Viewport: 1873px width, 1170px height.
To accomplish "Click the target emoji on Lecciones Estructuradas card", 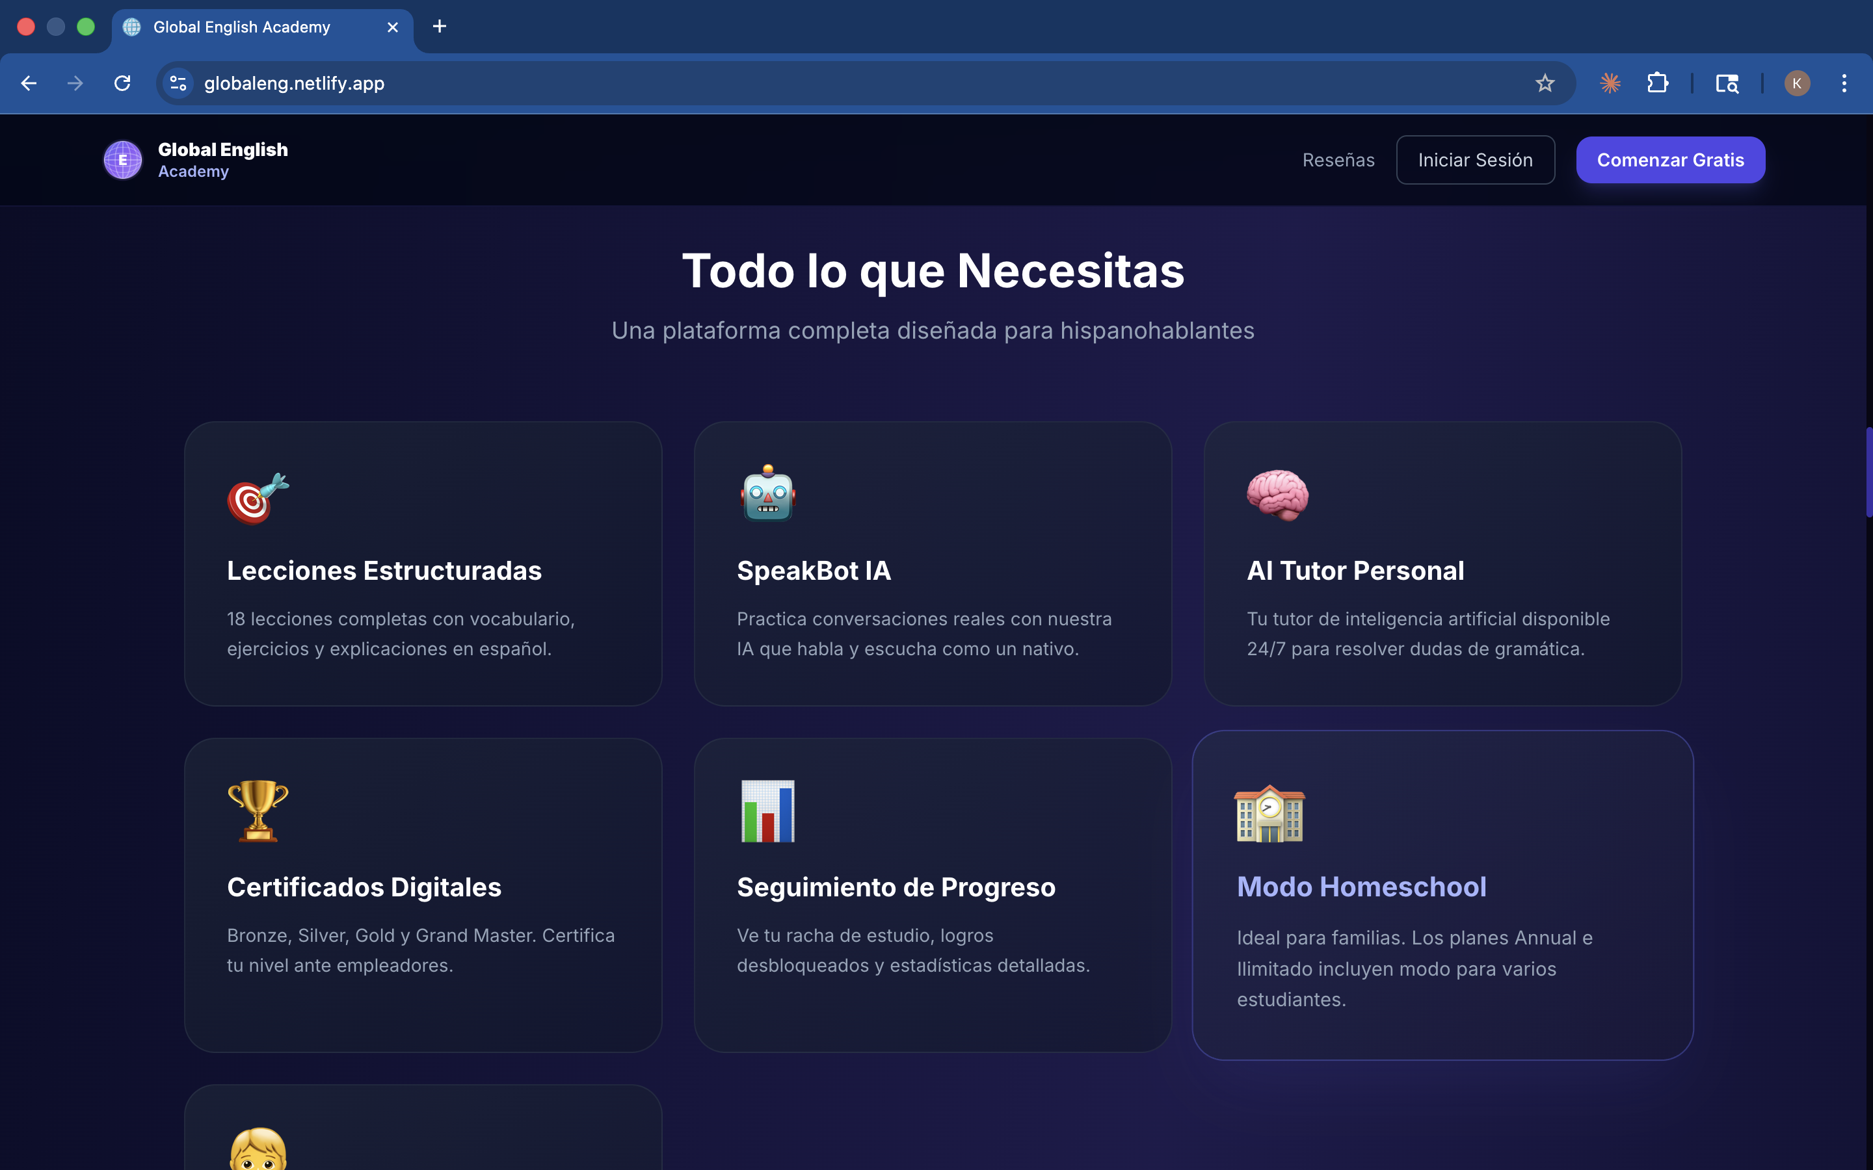I will [x=256, y=497].
